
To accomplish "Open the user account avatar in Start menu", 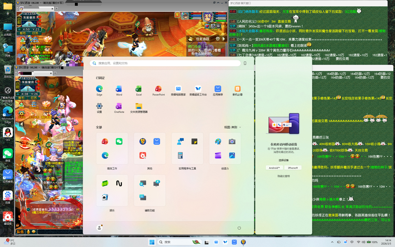I will pyautogui.click(x=99, y=228).
